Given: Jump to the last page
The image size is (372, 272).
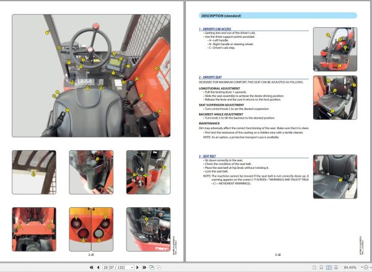Looking at the screenshot, I should (x=144, y=268).
